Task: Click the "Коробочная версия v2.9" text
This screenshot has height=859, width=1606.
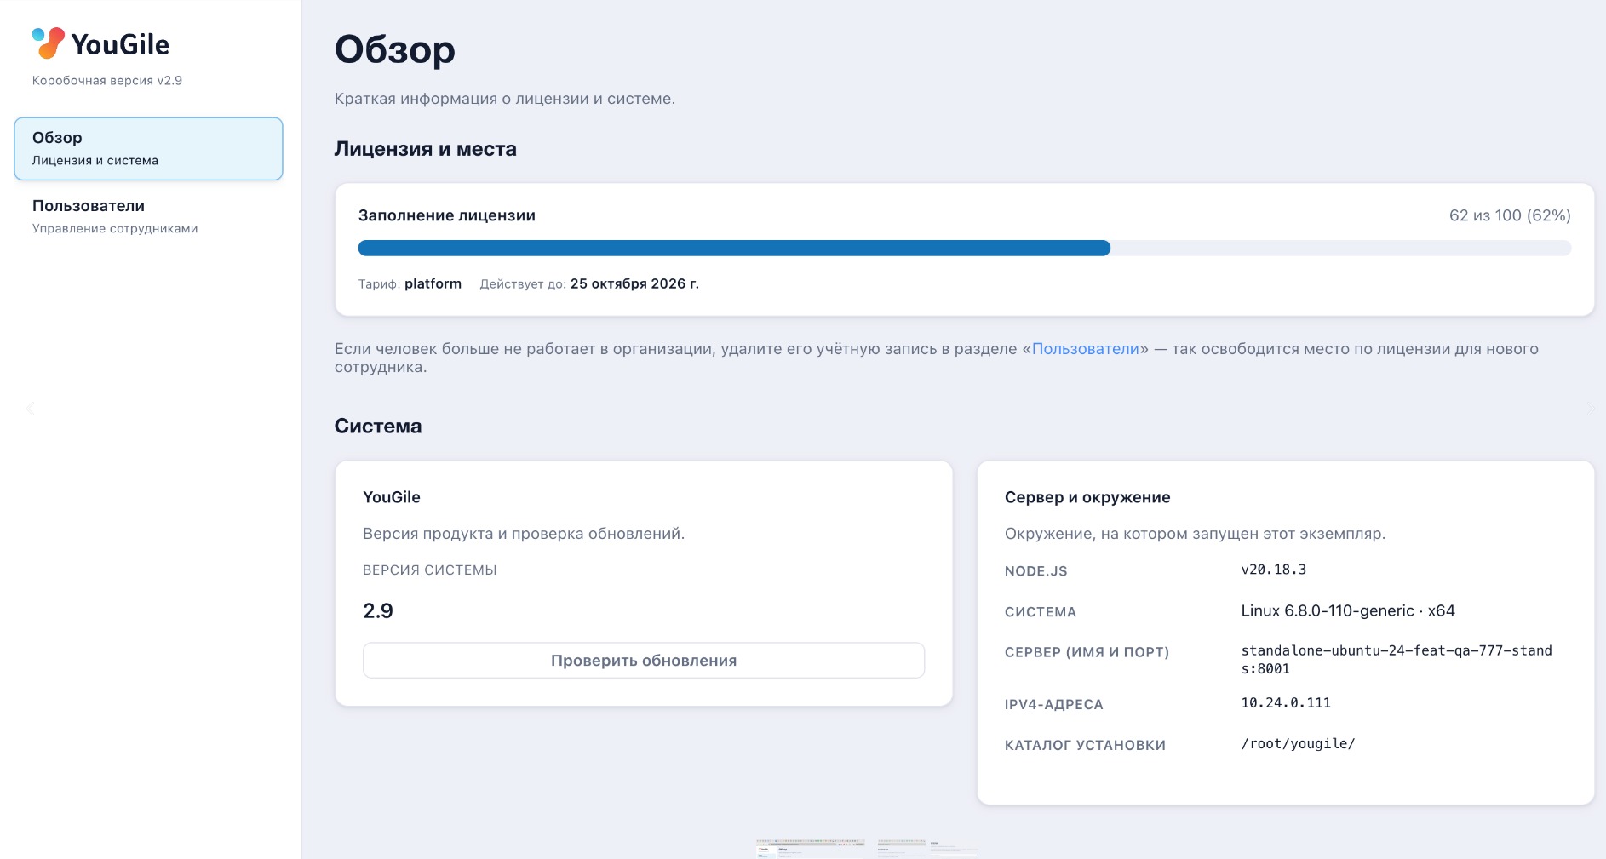Action: tap(107, 81)
